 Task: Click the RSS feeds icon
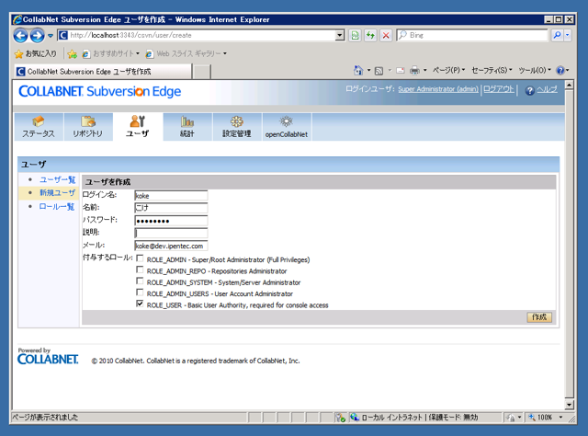coord(379,71)
